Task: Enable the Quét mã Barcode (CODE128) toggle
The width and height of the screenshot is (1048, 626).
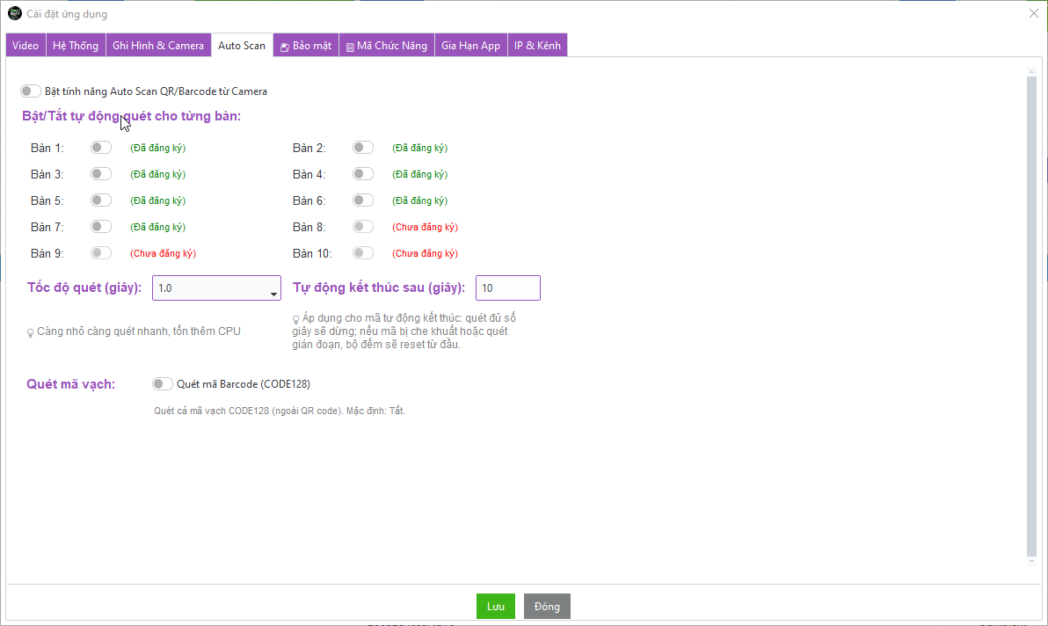Action: 163,383
